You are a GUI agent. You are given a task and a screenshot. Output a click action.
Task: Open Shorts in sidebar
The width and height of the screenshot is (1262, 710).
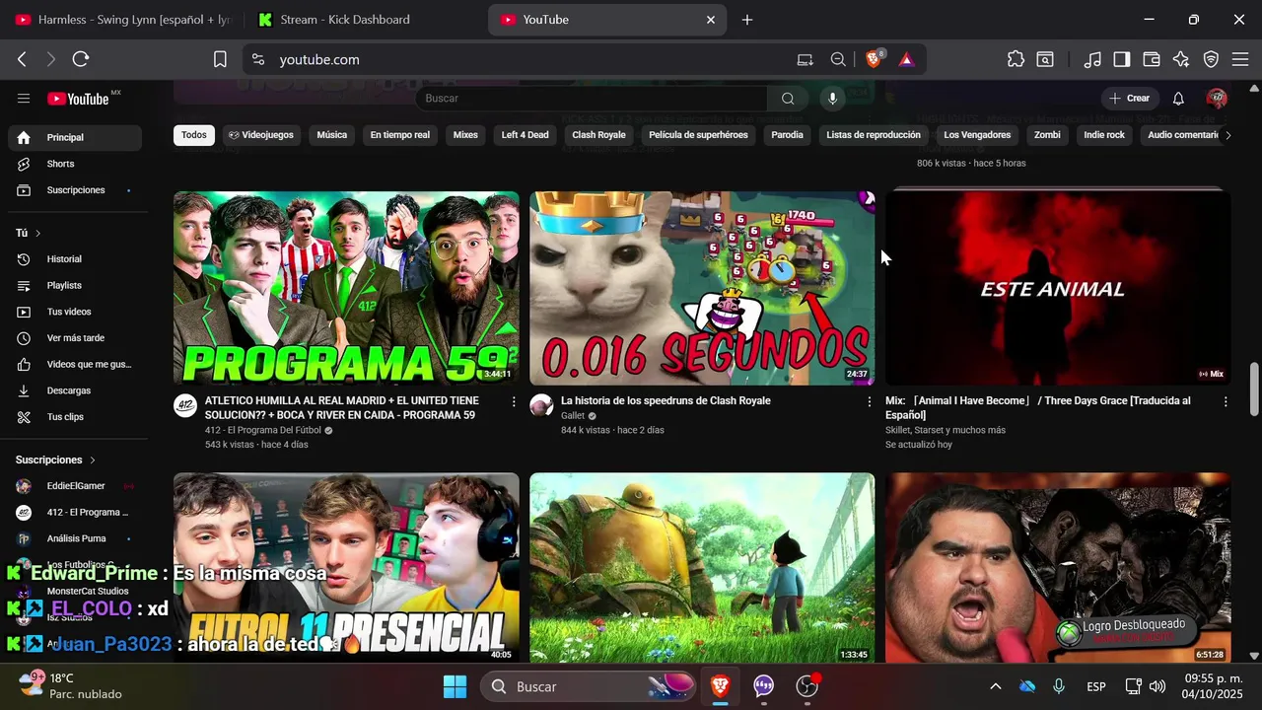click(75, 164)
